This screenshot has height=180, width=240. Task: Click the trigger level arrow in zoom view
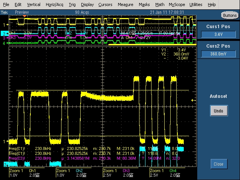tap(193, 100)
